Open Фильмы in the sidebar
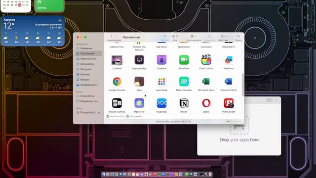 click(88, 75)
